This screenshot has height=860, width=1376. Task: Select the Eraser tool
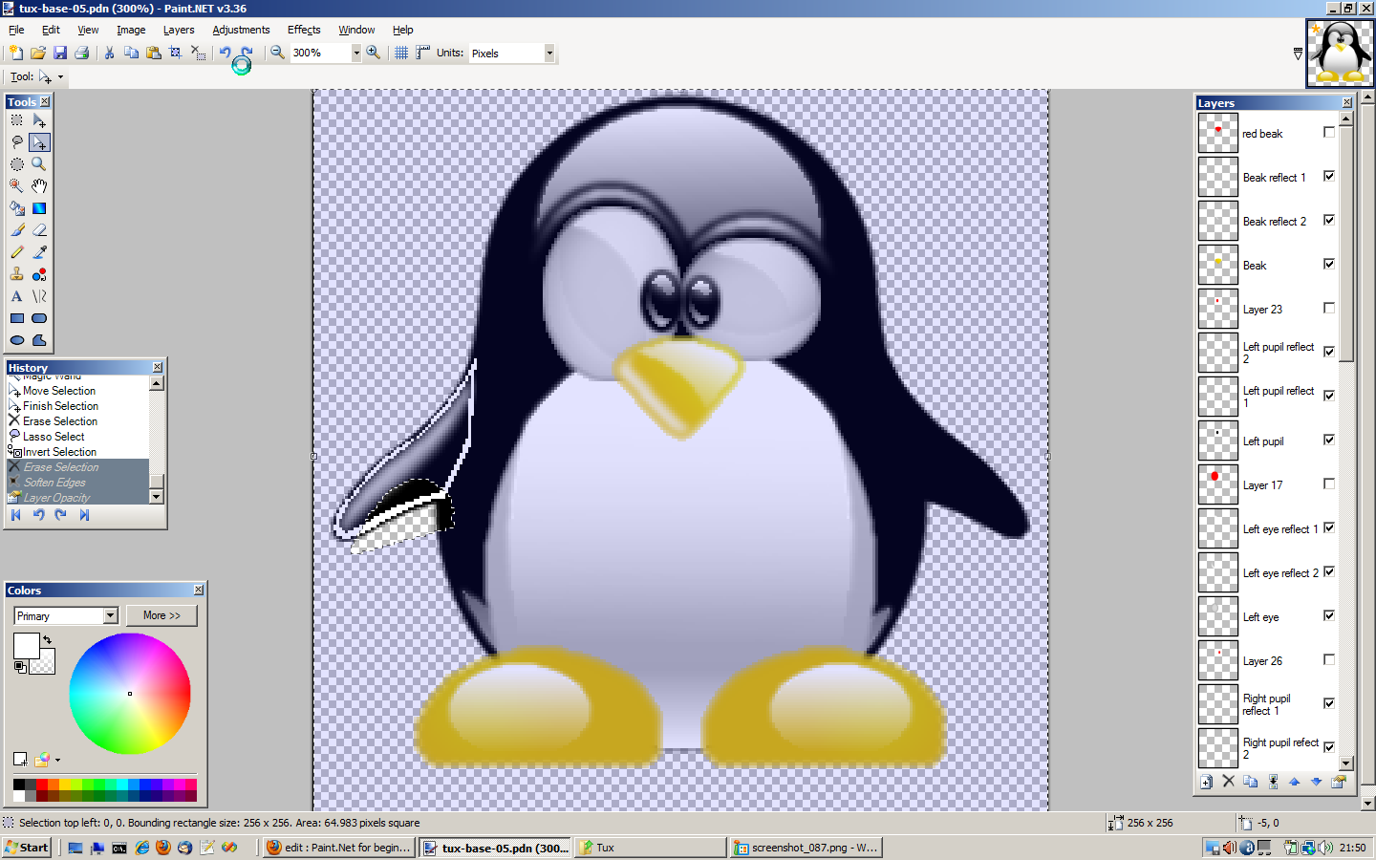click(x=39, y=230)
